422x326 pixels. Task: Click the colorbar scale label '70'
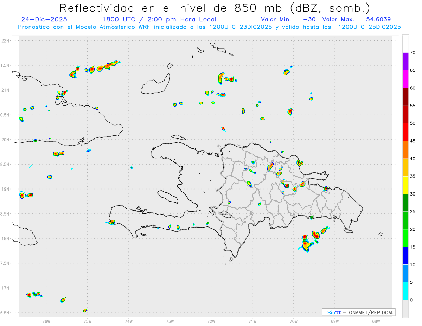click(x=413, y=53)
